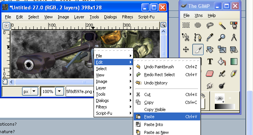Select the Eraser tool
Image resolution: width=253 pixels, height=135 pixels.
pos(210,74)
